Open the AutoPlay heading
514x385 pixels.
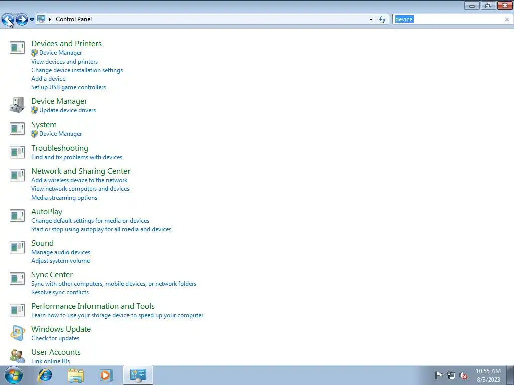[47, 212]
